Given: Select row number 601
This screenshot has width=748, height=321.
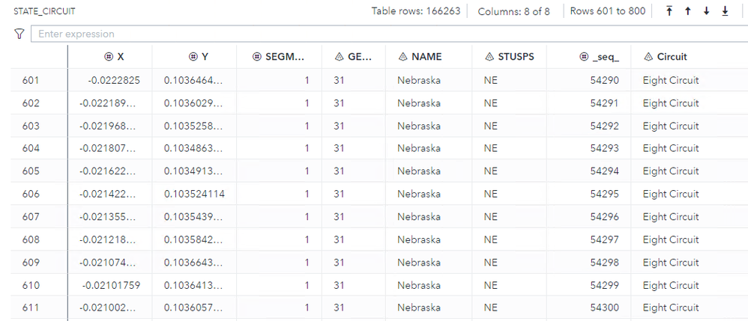Looking at the screenshot, I should click(31, 81).
